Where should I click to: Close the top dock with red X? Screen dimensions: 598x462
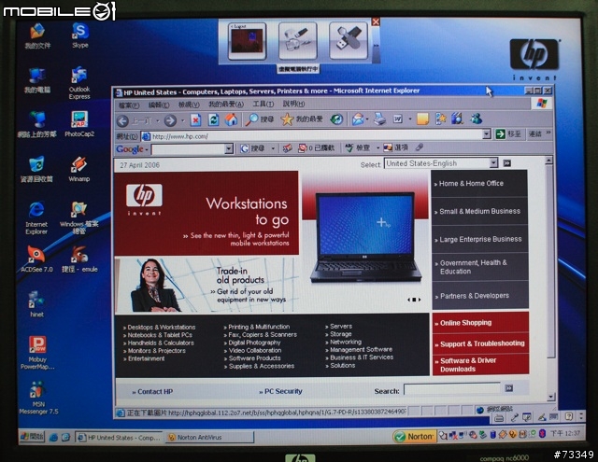376,21
